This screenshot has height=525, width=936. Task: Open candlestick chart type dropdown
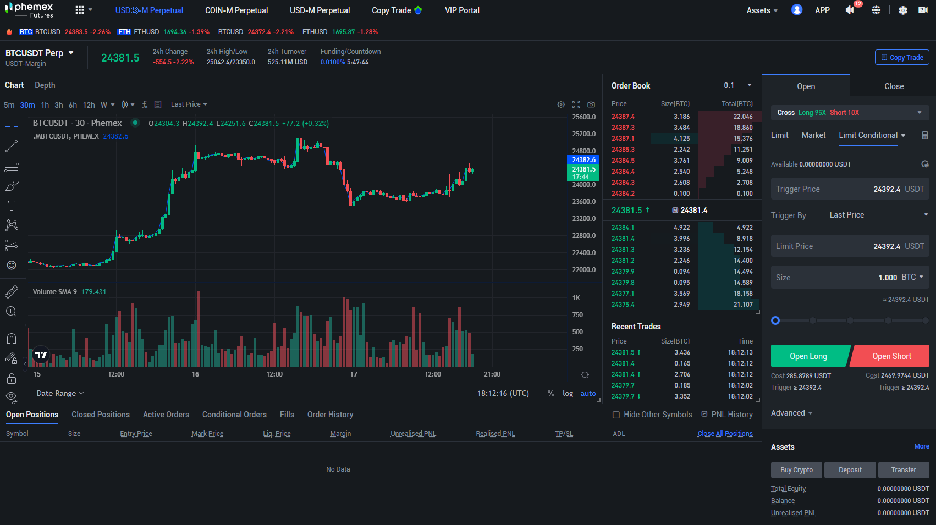(x=128, y=104)
